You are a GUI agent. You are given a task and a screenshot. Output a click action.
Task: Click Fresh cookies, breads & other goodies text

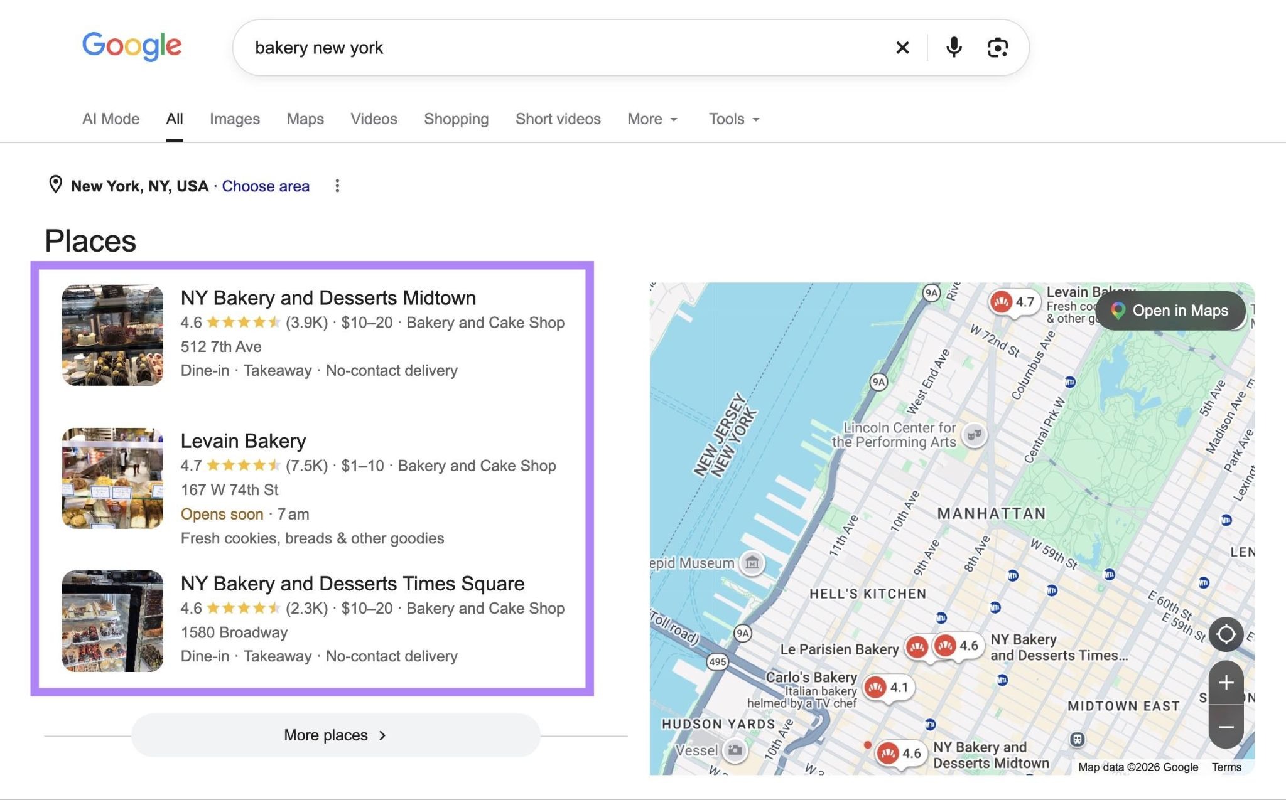[312, 538]
